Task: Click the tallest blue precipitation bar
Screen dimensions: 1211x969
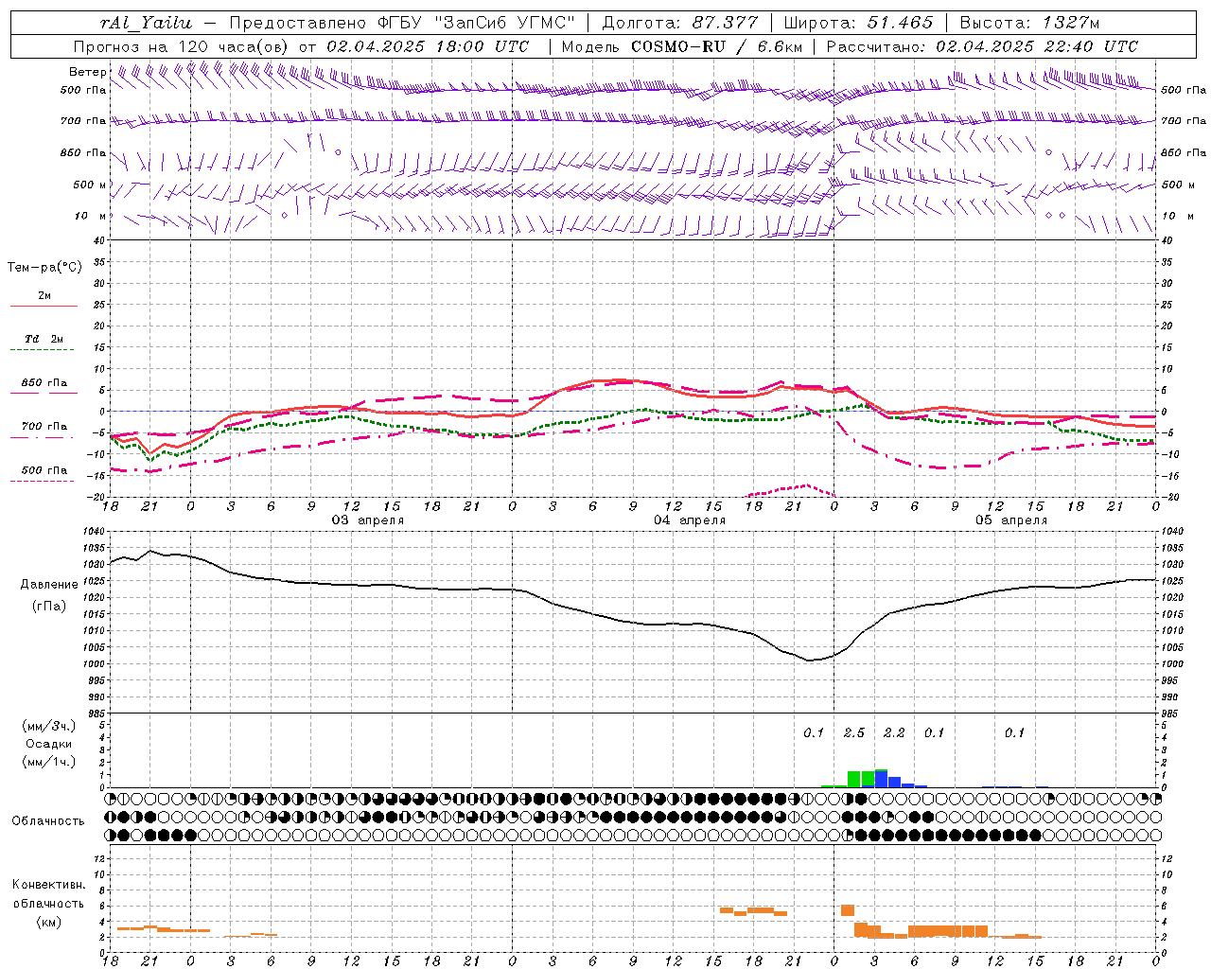Action: click(x=881, y=778)
